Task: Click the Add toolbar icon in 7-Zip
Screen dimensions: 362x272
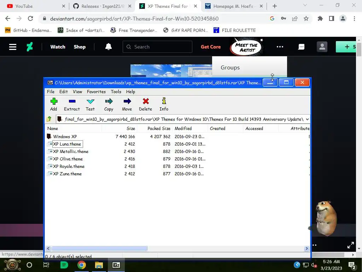Action: click(x=54, y=104)
